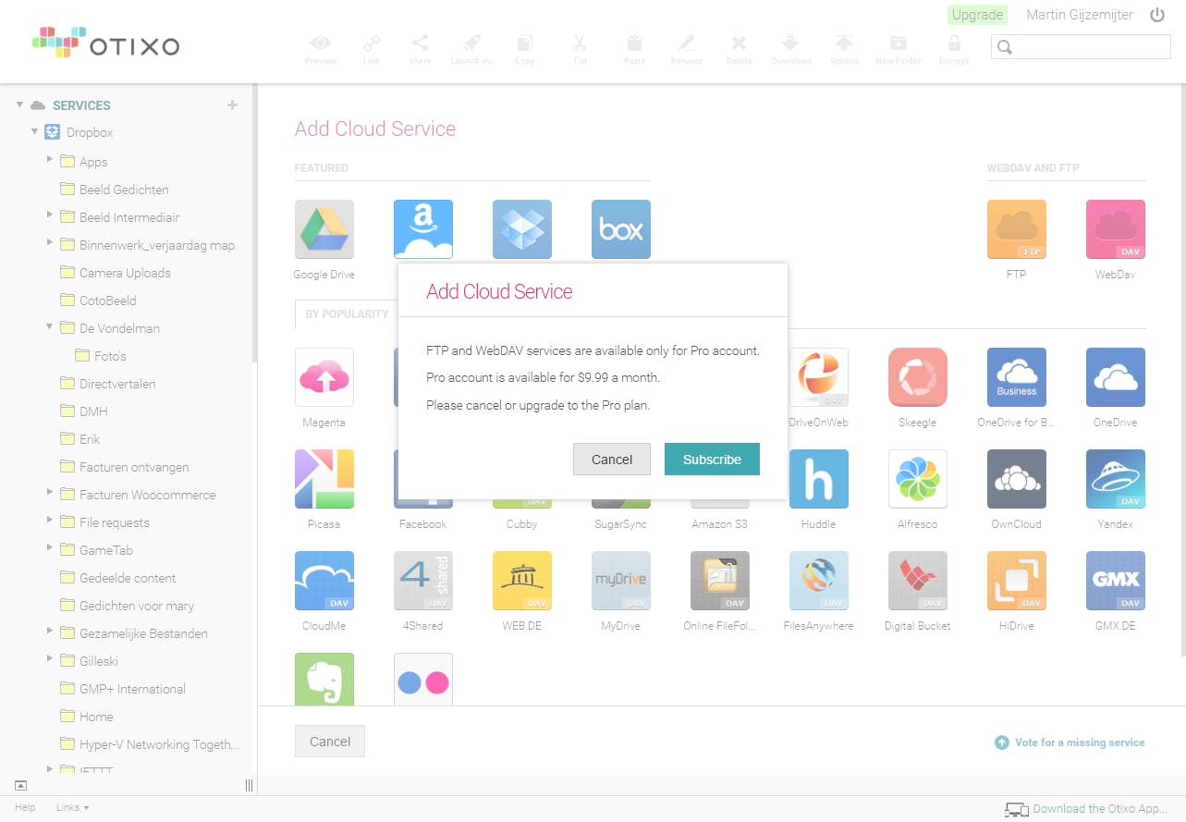Click the search input field
The height and width of the screenshot is (822, 1186).
pos(1081,47)
